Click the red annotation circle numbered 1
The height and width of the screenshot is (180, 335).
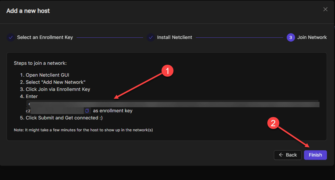167,71
